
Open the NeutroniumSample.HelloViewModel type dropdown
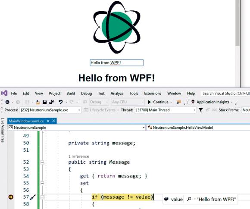pyautogui.click(x=198, y=128)
